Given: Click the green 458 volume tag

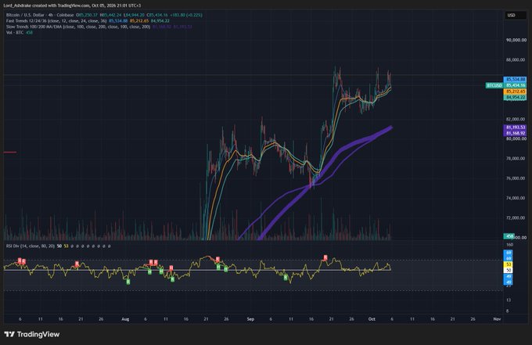Looking at the screenshot, I should [509, 236].
